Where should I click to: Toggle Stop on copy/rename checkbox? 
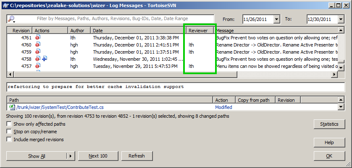pos(9,132)
